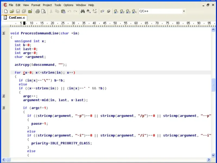Viewport: 217px width, 163px height.
Task: Run user tool 4 from the toolbar
Action: 134,11
